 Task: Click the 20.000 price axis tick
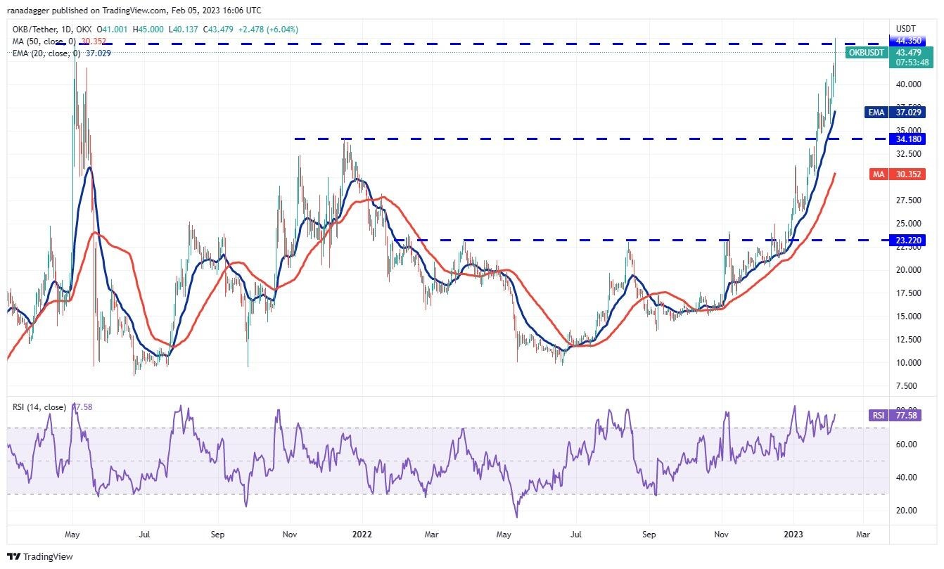click(908, 270)
